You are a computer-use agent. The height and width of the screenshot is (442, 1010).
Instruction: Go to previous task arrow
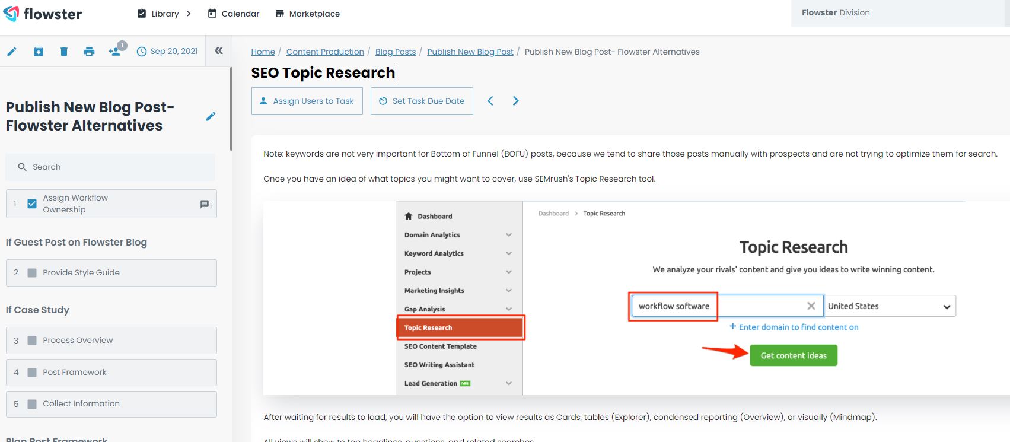(x=490, y=101)
